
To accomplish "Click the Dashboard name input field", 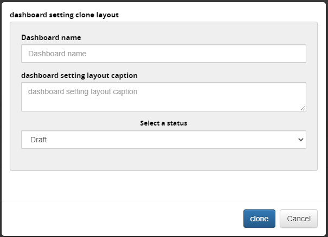I will tap(163, 54).
